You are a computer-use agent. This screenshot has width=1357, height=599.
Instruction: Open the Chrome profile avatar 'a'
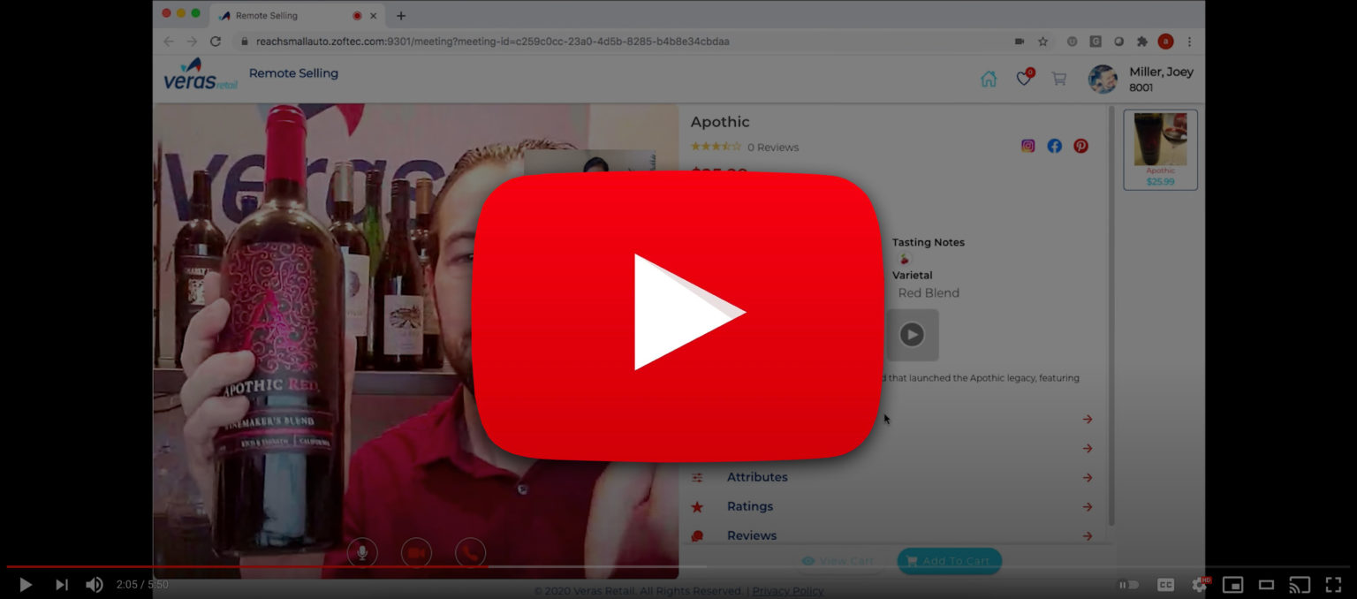tap(1166, 42)
